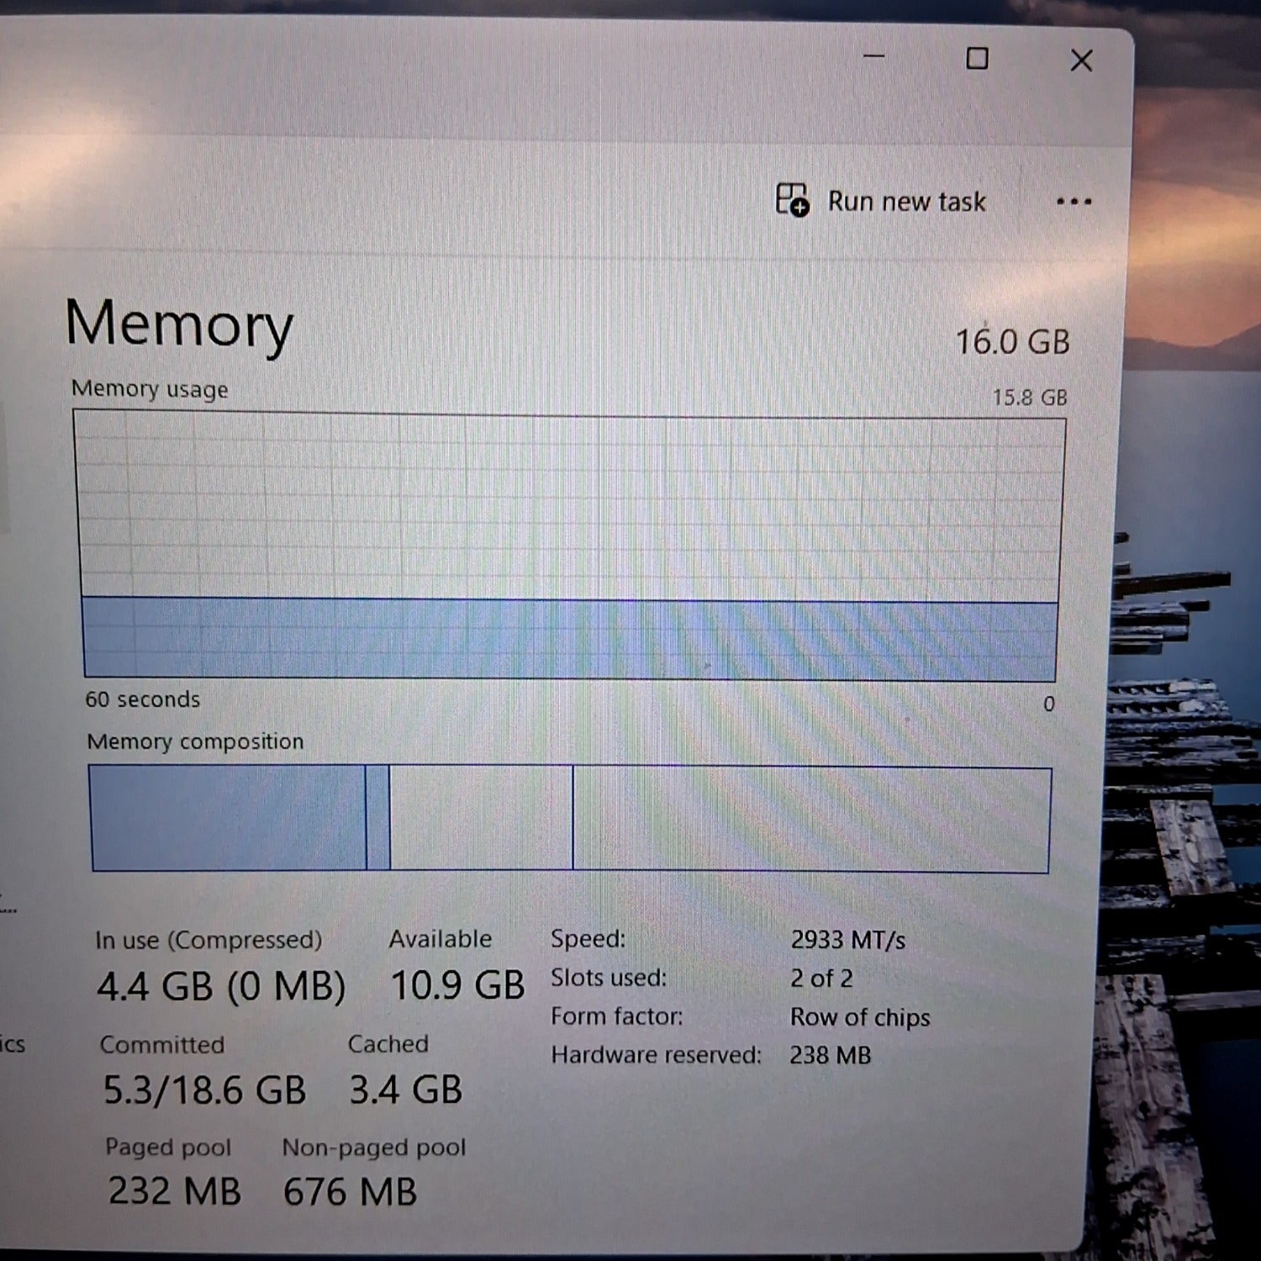Click the Non-paged pool value 676 MB

point(350,1190)
